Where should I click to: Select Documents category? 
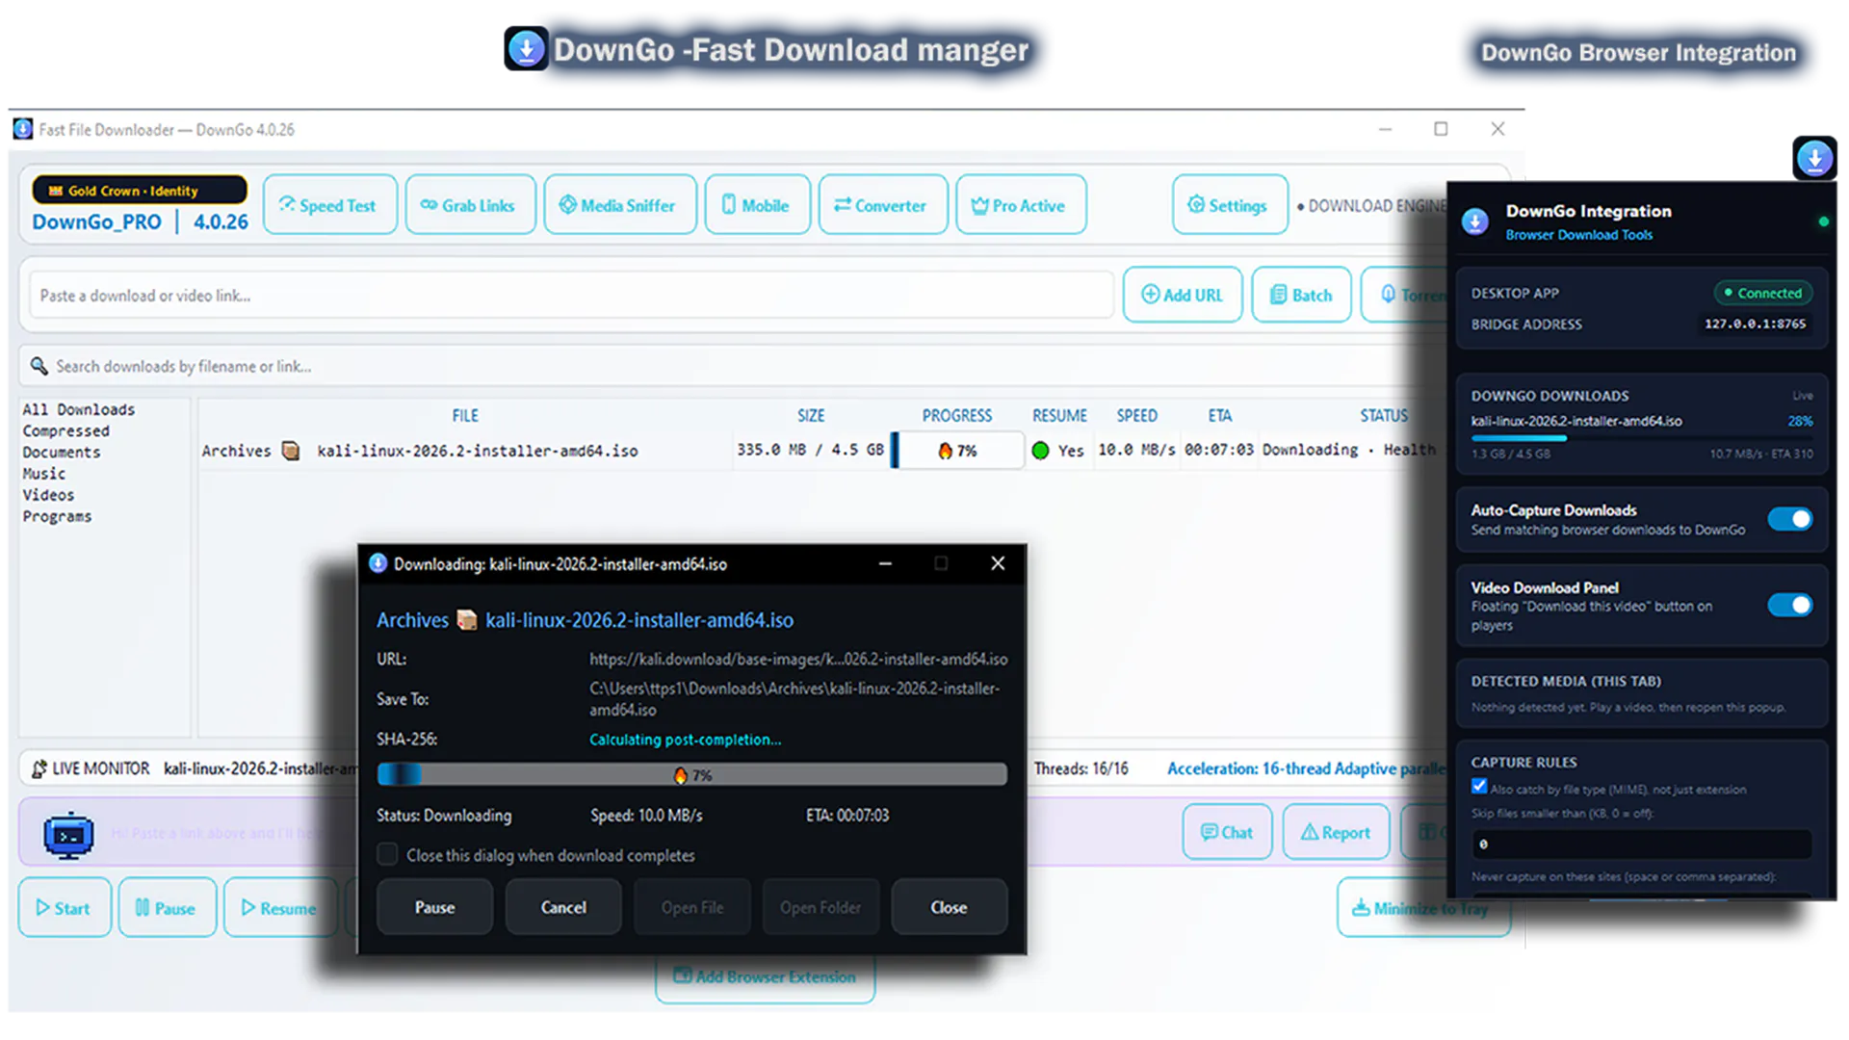62,452
